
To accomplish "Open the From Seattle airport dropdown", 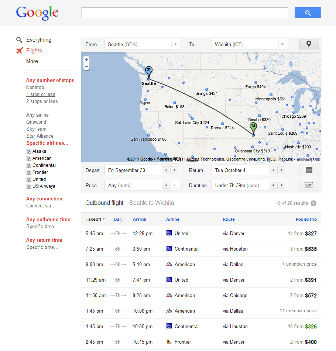I will [x=176, y=44].
